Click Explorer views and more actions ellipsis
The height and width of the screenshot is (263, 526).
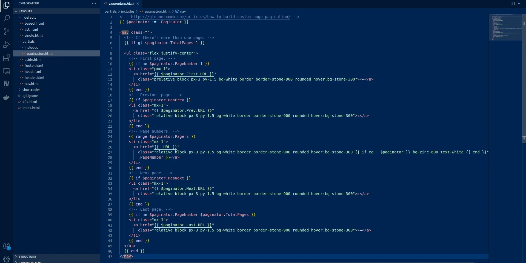(94, 4)
